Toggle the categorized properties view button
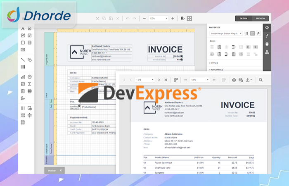289x186 pixels. [x=252, y=33]
